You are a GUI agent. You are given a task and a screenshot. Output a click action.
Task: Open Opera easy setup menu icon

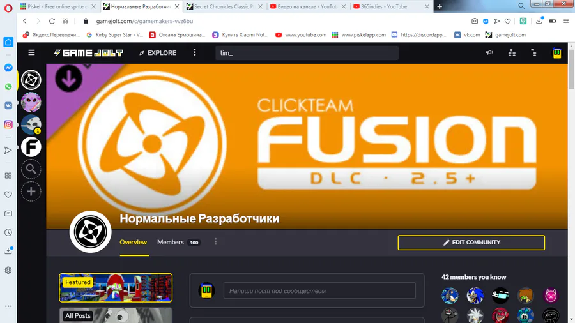coord(566,21)
